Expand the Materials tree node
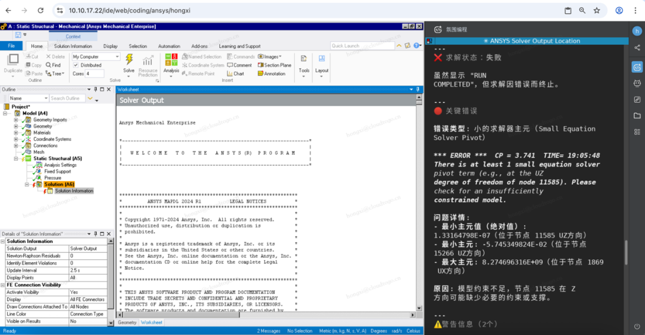 click(x=16, y=133)
